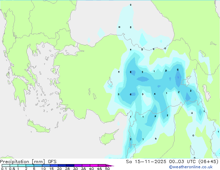Viewport: 220px width, 170px height.
Task: Click the legend label '0.5'
Action: point(12,169)
